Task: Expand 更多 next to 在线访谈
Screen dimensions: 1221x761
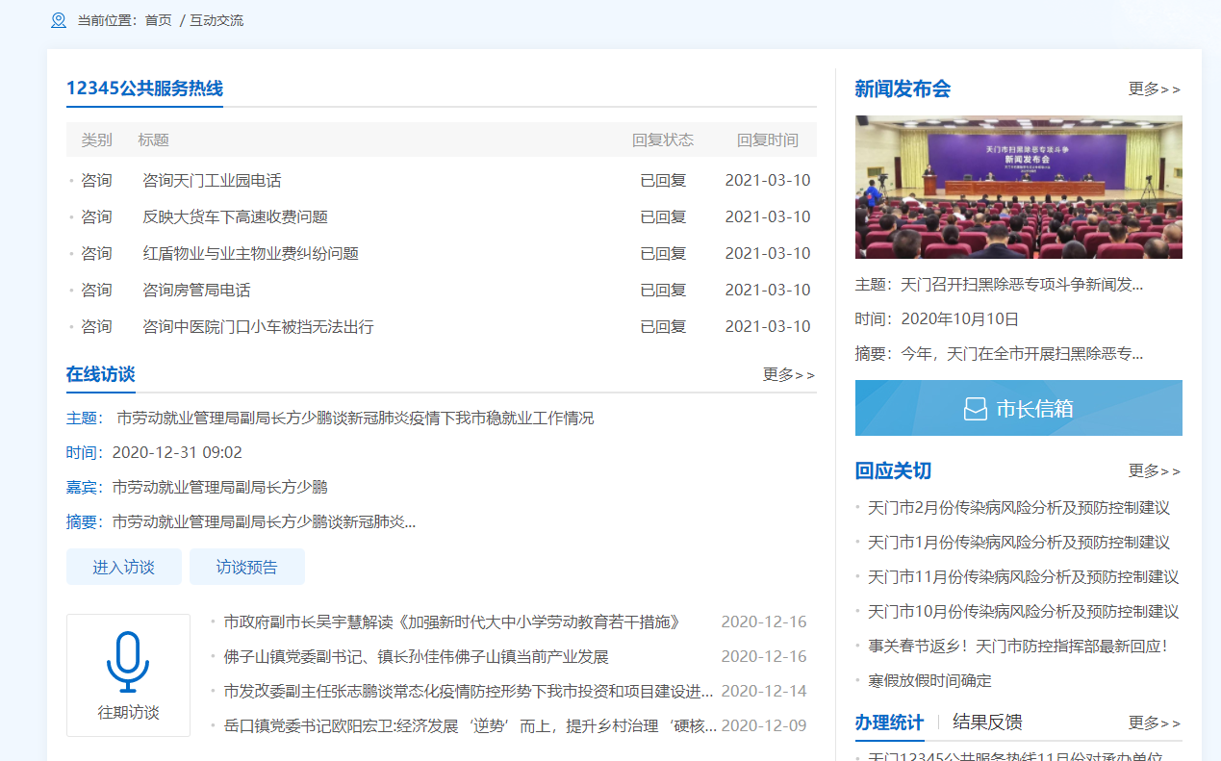Action: (x=788, y=374)
